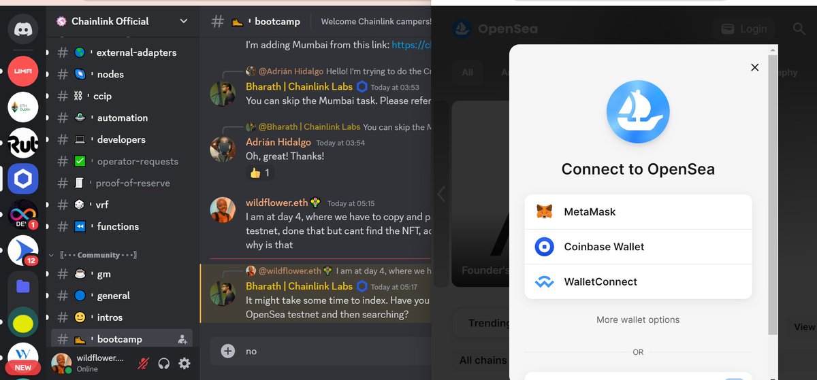The image size is (817, 380).
Task: Unmute the microphone in user panel
Action: coord(143,364)
